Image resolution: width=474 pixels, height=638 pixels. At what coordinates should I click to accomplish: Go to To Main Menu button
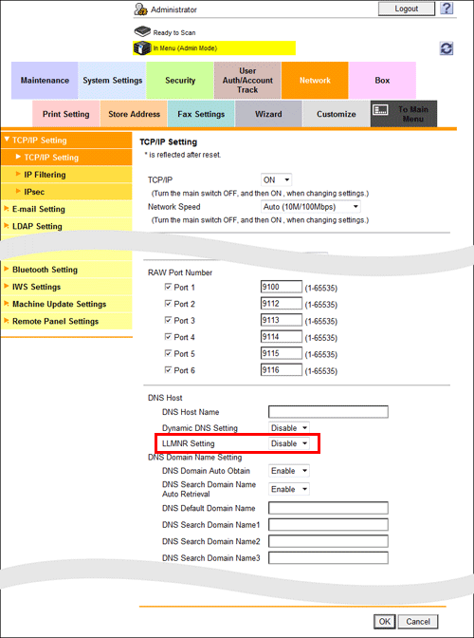pyautogui.click(x=404, y=114)
